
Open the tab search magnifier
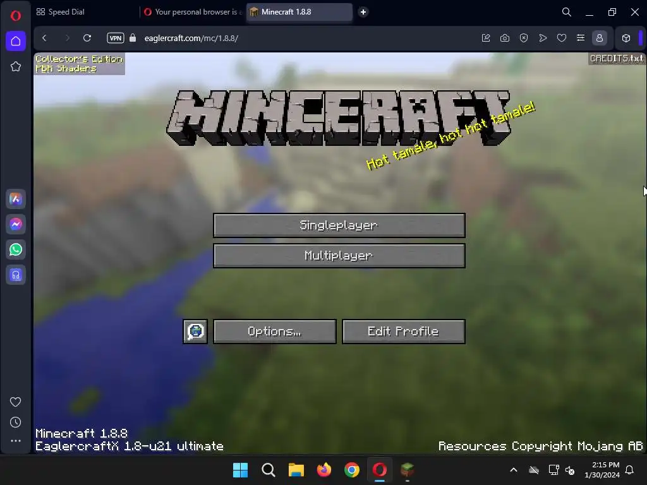point(567,12)
